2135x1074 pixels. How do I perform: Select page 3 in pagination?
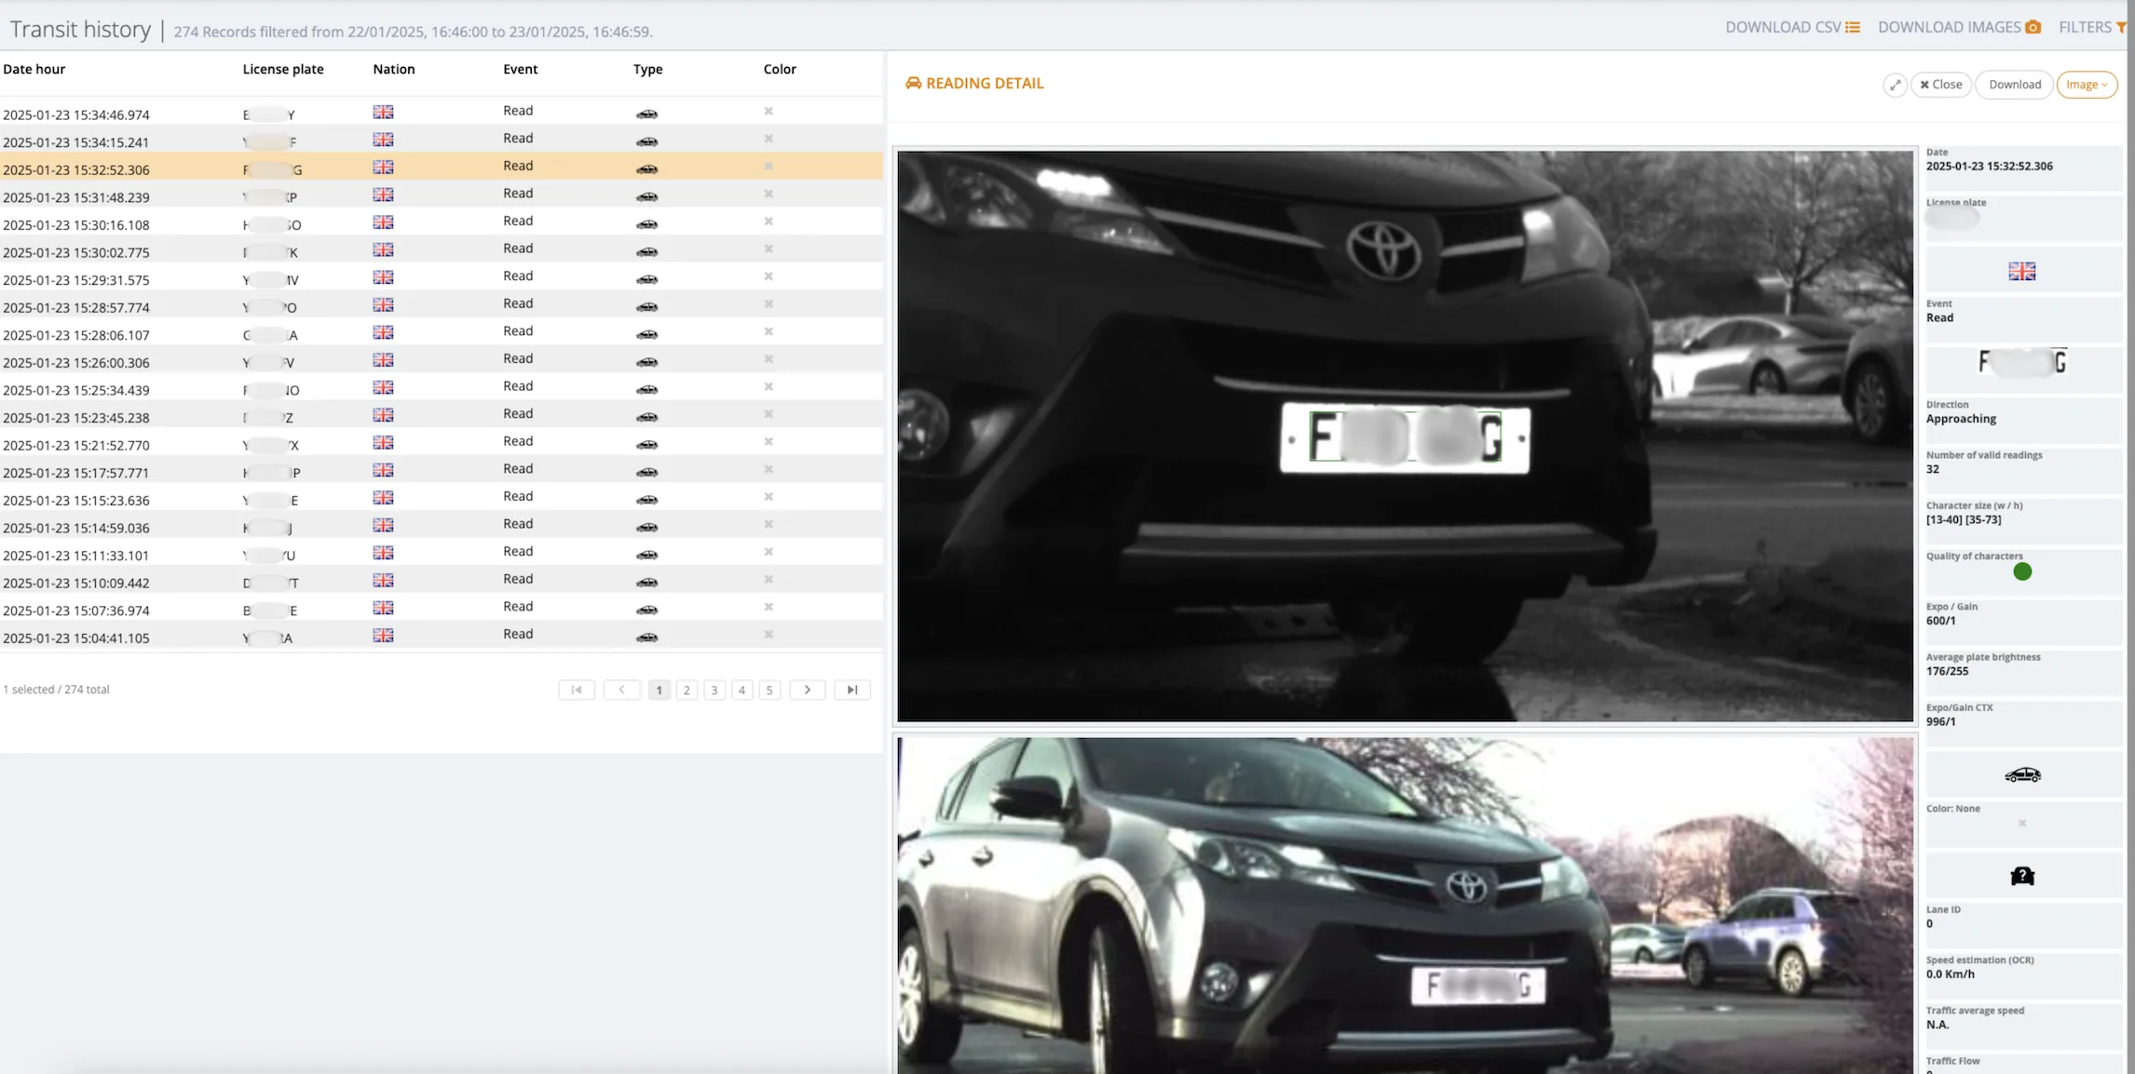[714, 690]
